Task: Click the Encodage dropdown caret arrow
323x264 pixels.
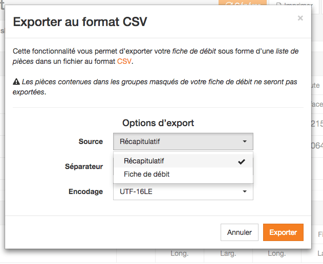Action: point(245,191)
